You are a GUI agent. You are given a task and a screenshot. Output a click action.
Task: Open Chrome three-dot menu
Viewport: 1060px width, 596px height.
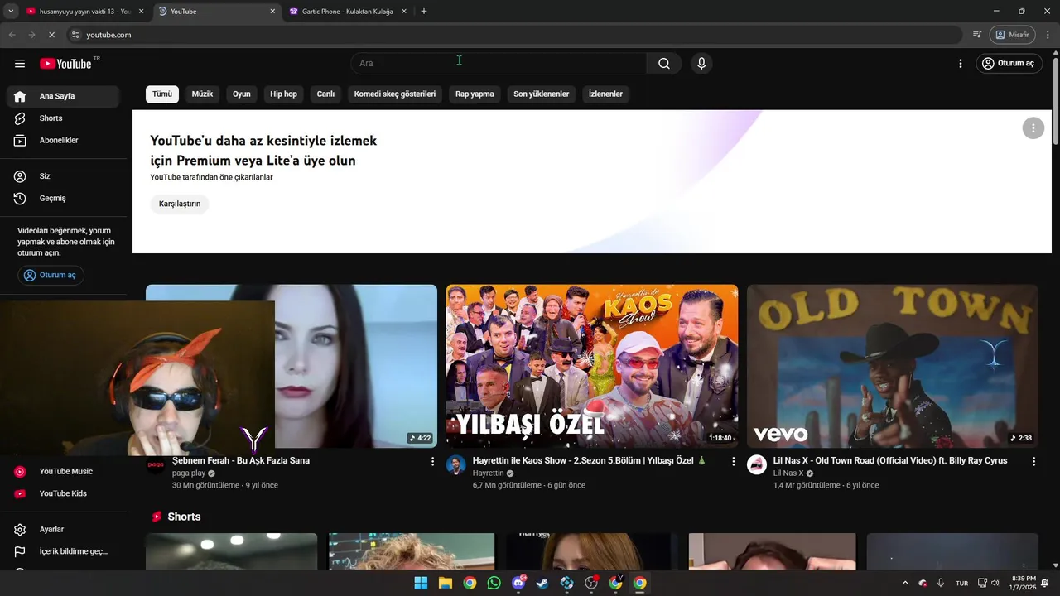[1048, 35]
